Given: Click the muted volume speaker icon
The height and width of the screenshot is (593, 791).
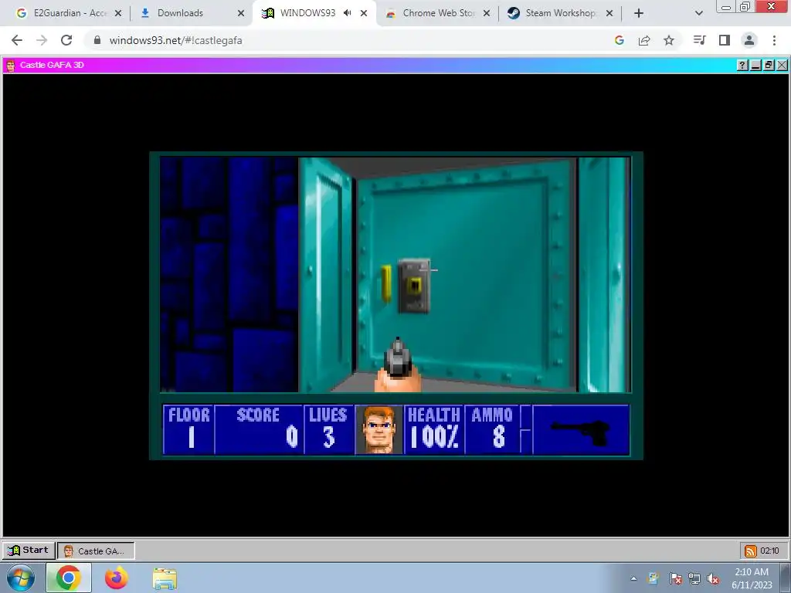Looking at the screenshot, I should [713, 578].
